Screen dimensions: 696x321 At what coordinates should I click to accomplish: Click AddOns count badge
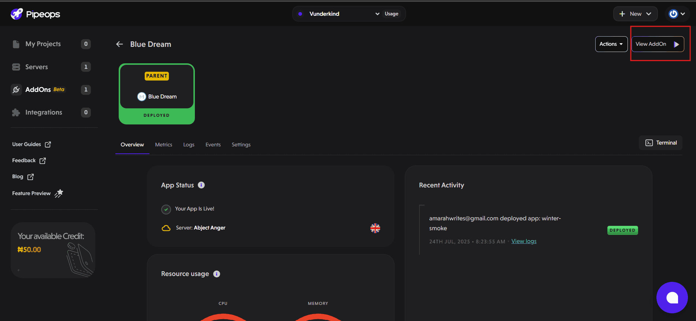coord(86,90)
